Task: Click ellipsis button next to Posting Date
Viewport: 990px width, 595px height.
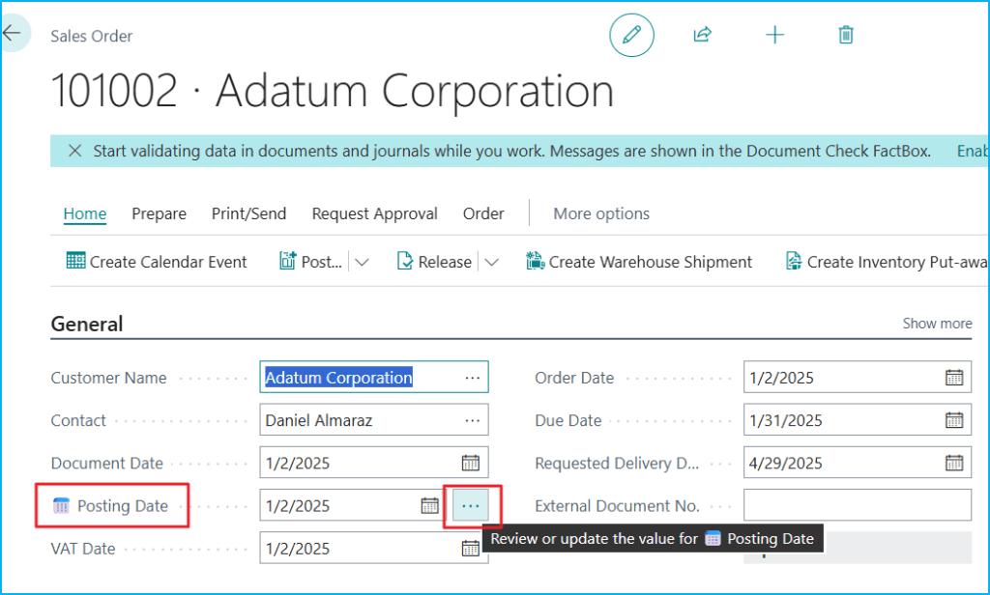Action: [471, 506]
